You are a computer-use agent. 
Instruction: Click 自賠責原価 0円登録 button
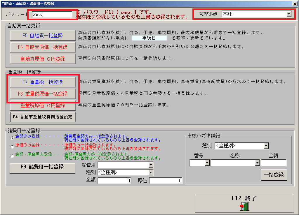43,59
